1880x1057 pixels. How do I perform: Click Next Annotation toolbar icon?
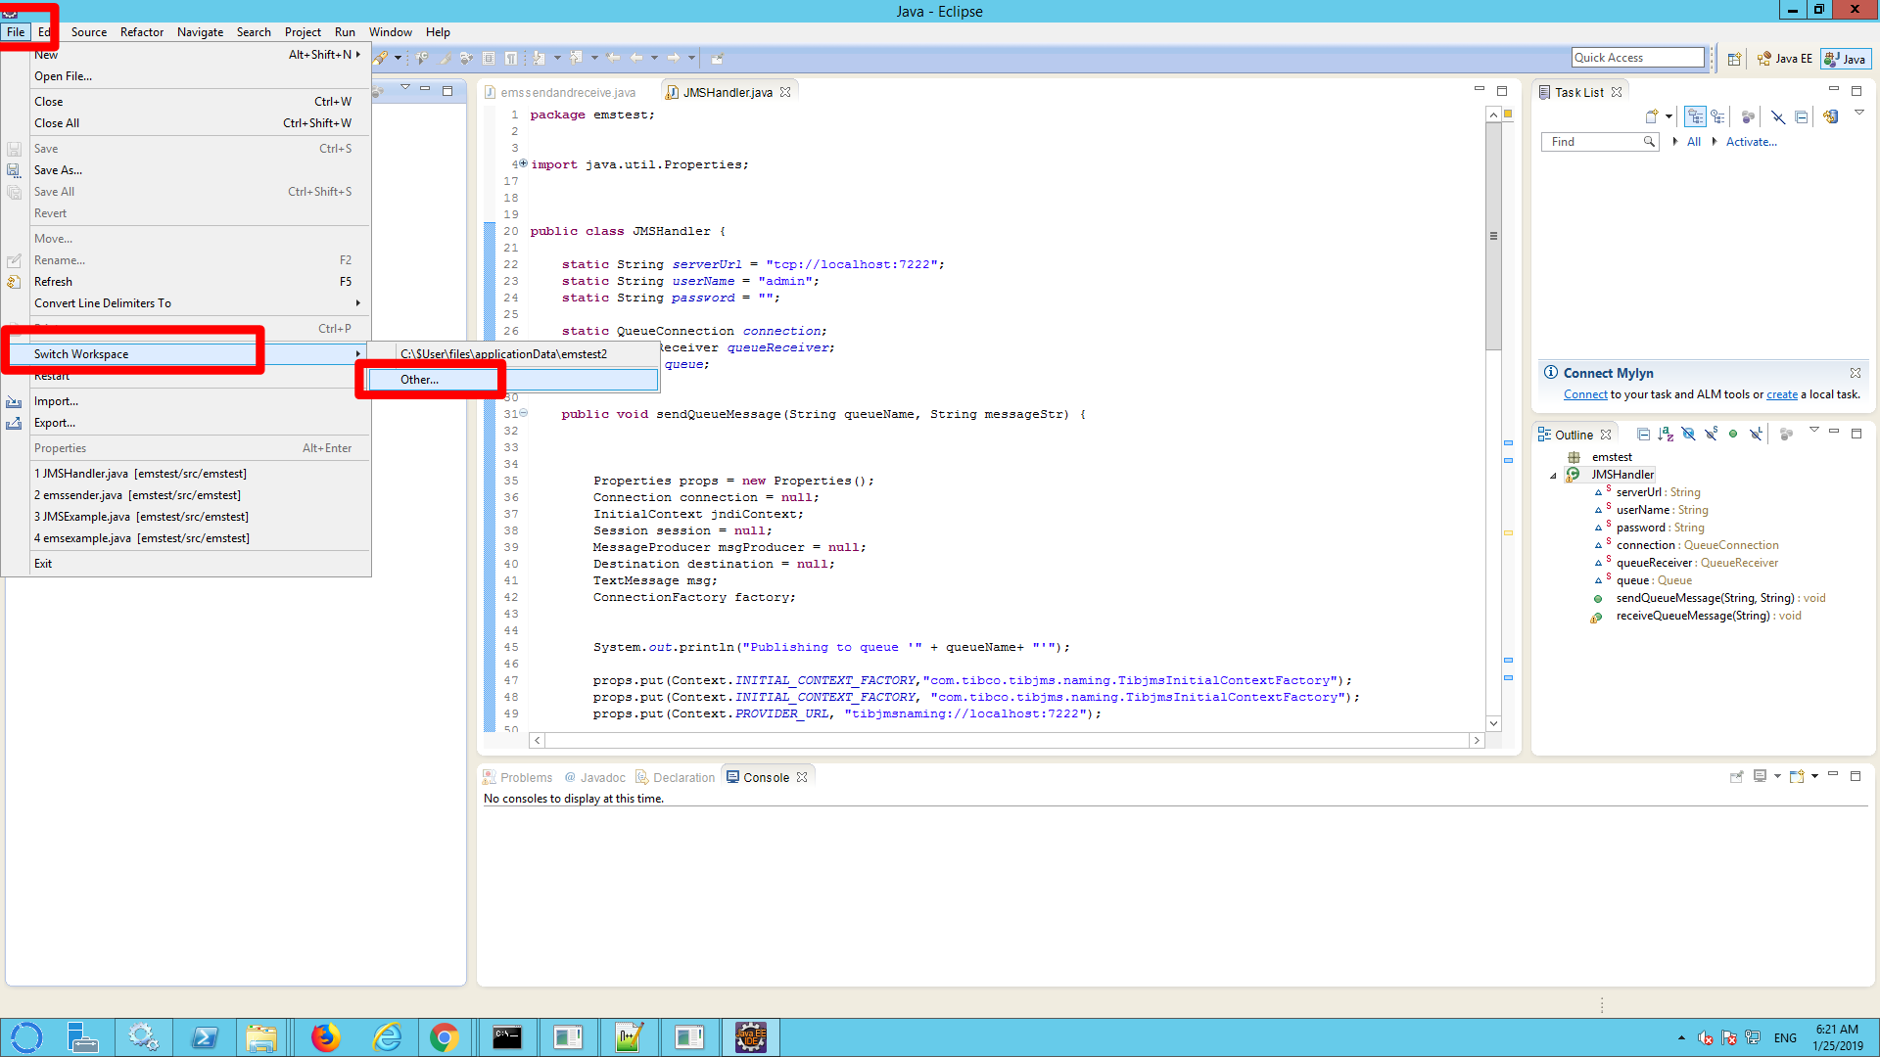(x=539, y=58)
